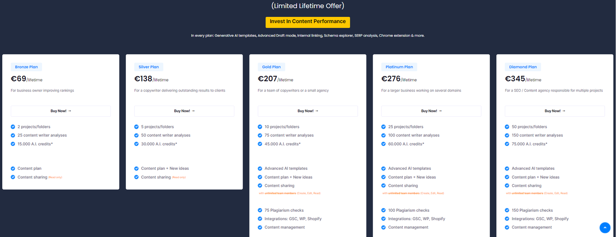Image resolution: width=616 pixels, height=237 pixels.
Task: Click the Silver Plan label badge
Action: click(149, 67)
